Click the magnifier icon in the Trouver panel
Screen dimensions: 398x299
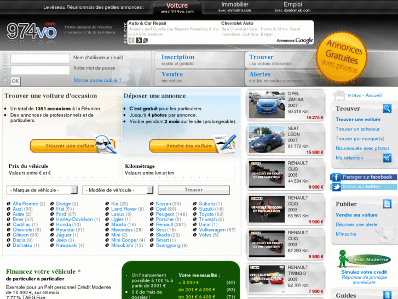[387, 109]
